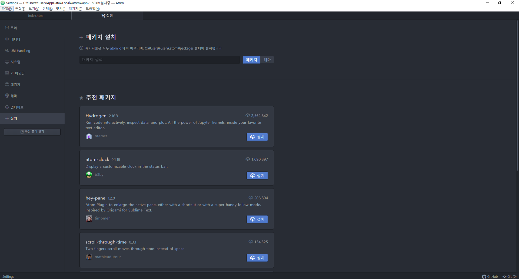Open the 테마 sidebar section
519x279 pixels.
[x=32, y=96]
